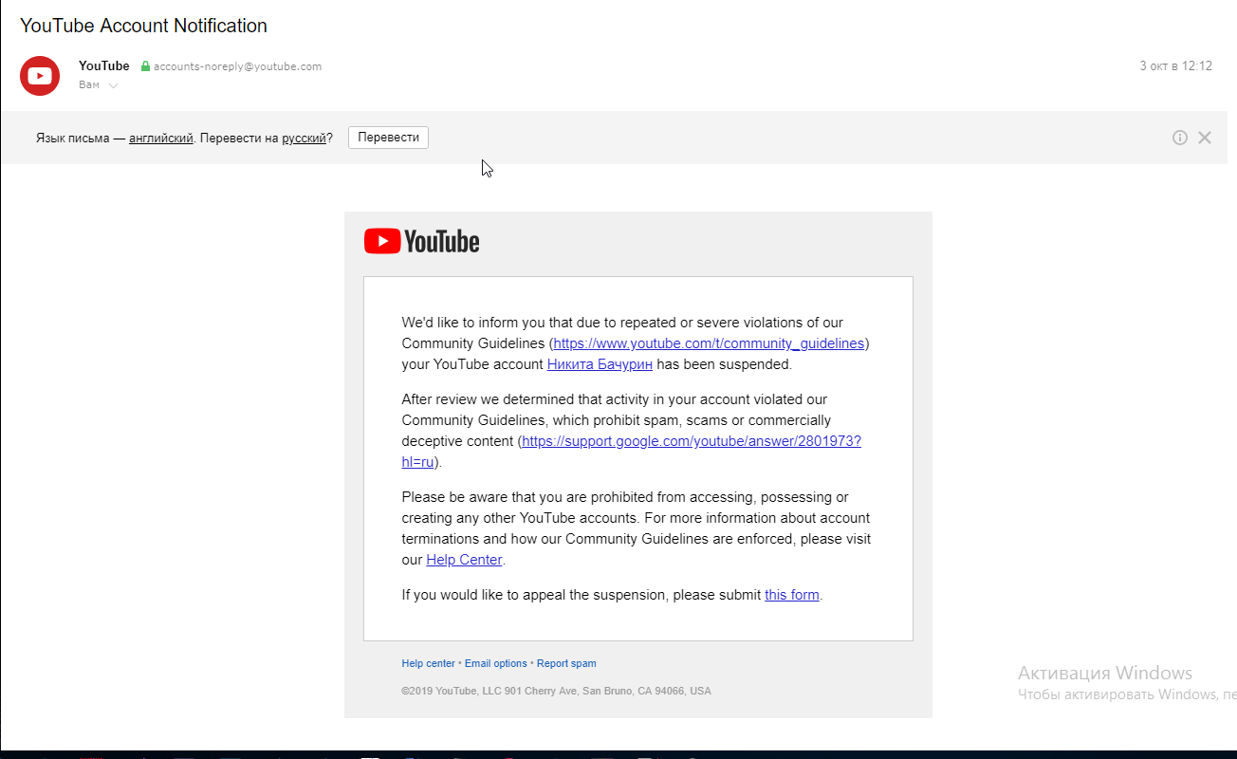Click the Перевести translate button
Screen dimensions: 1237x759
[x=388, y=138]
